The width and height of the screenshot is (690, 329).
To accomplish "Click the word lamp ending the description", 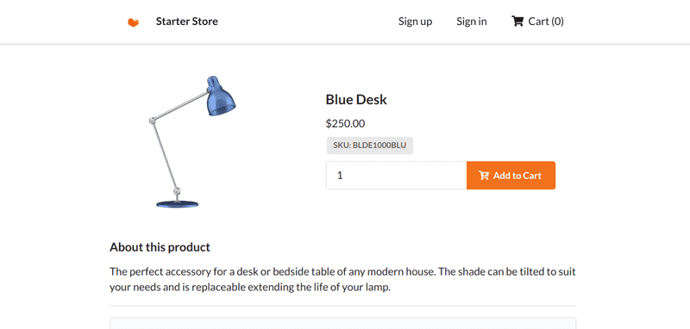I will (x=379, y=289).
